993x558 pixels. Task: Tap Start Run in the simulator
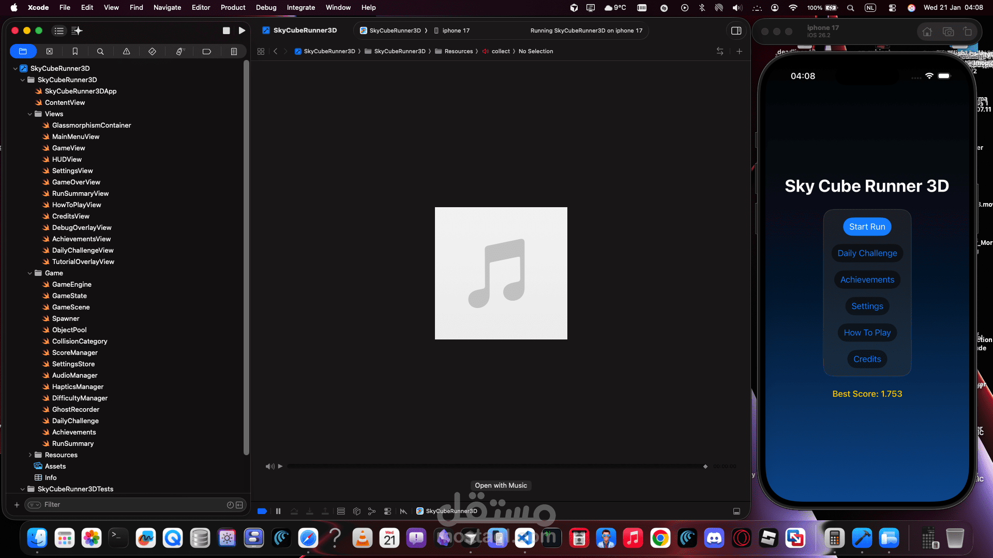click(867, 226)
